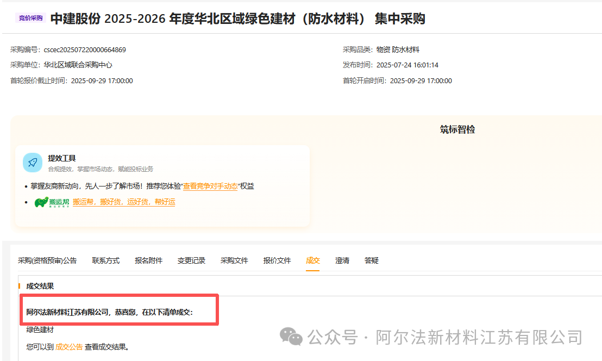The width and height of the screenshot is (602, 361).
Task: Click the 物资 category label
Action: pyautogui.click(x=382, y=49)
